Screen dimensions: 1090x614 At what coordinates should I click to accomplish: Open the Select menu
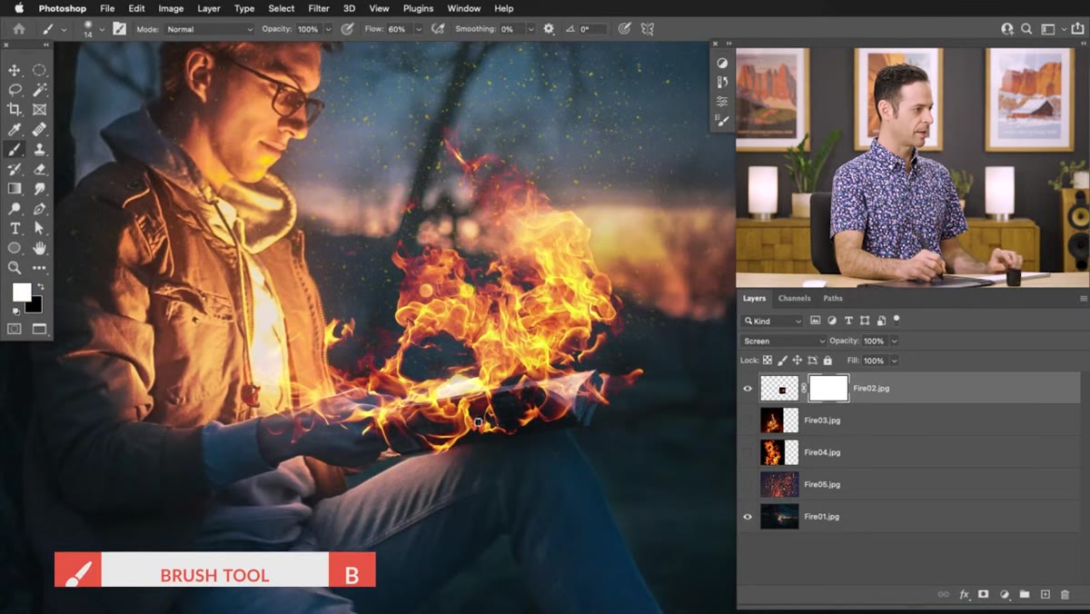282,8
